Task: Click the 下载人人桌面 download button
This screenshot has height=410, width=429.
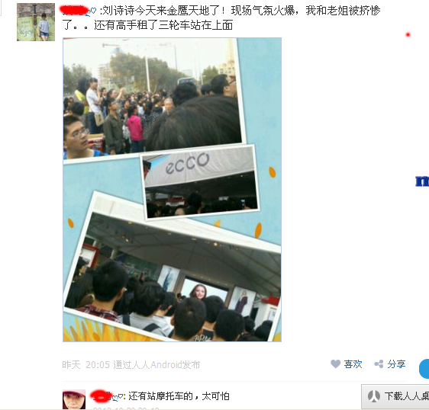Action: (x=395, y=396)
